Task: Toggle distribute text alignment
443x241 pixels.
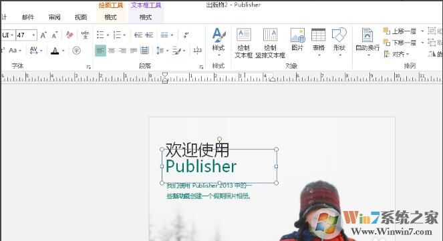Action: click(144, 51)
